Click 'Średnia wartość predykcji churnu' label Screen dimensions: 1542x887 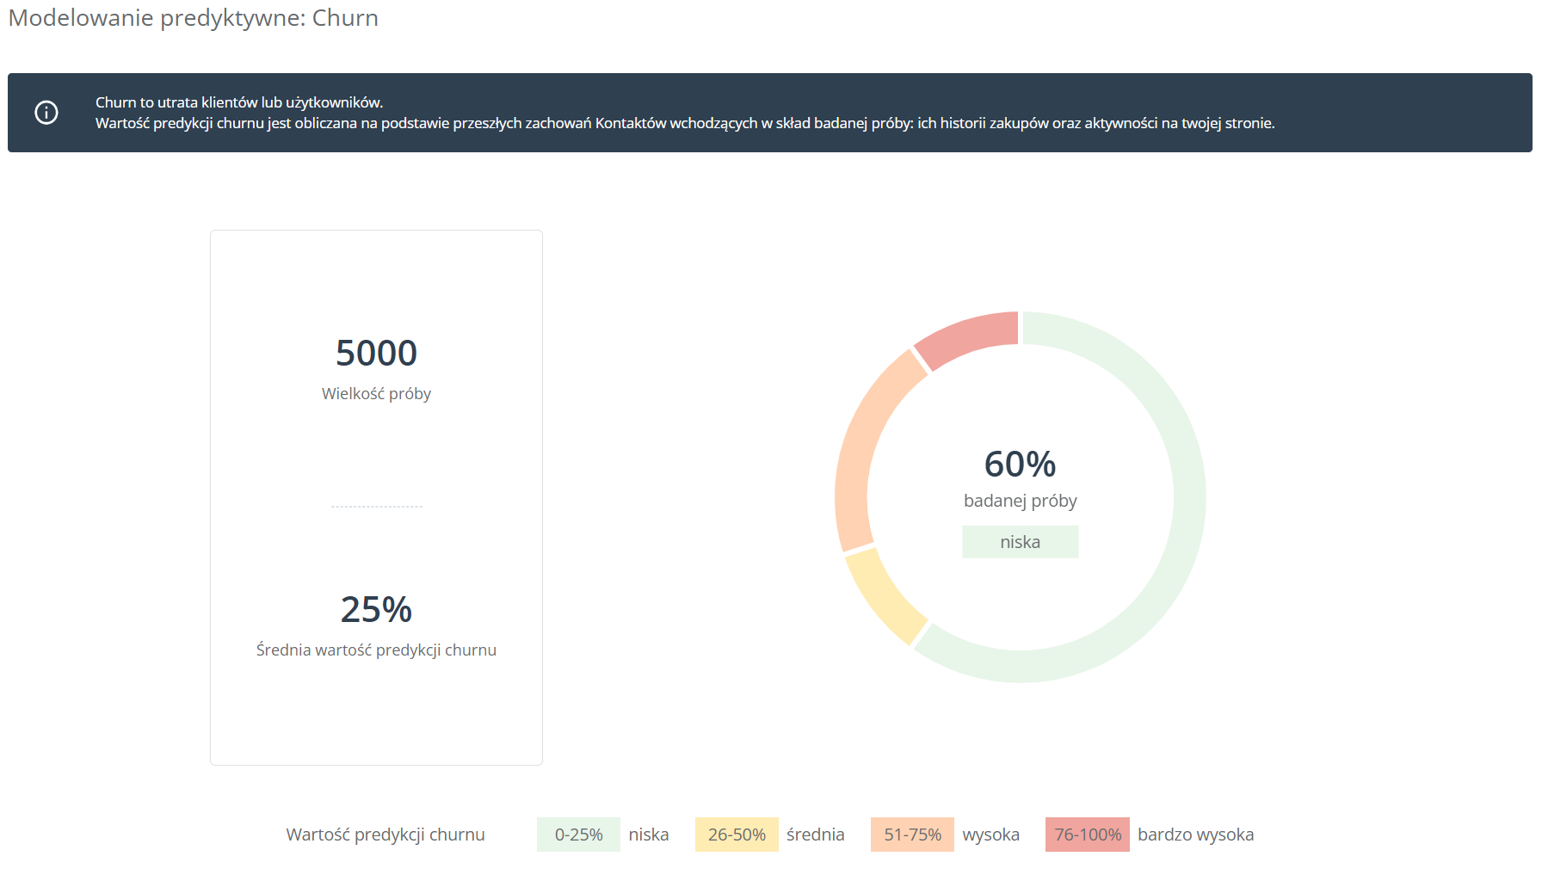click(376, 650)
